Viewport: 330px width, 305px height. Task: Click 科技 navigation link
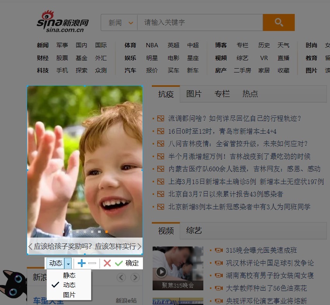(43, 71)
